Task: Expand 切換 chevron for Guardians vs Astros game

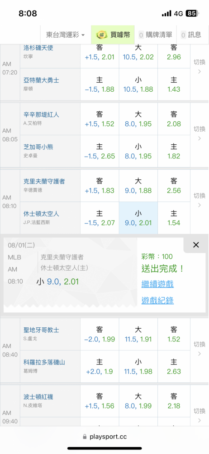Action: 199,200
